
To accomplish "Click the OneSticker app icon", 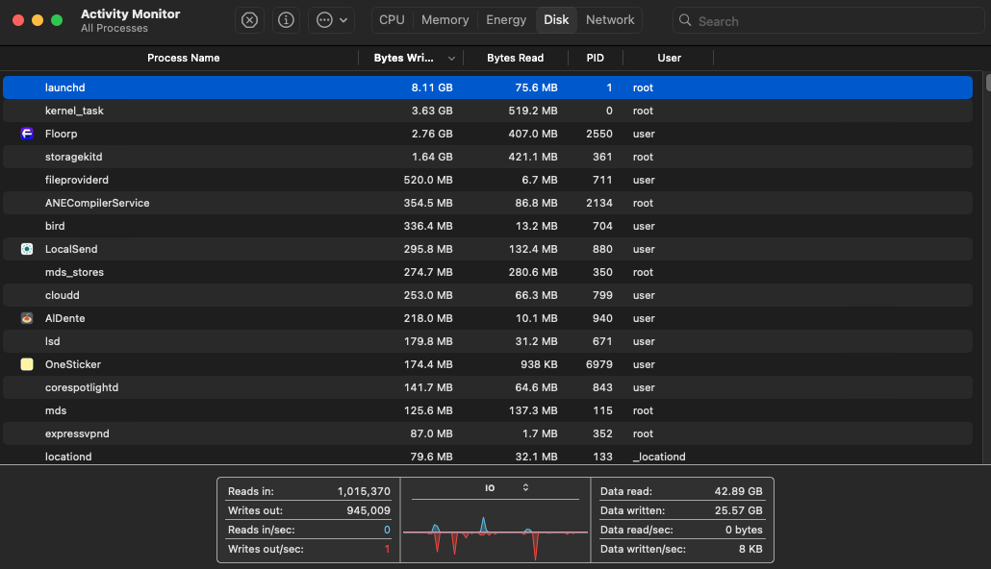I will coord(27,364).
